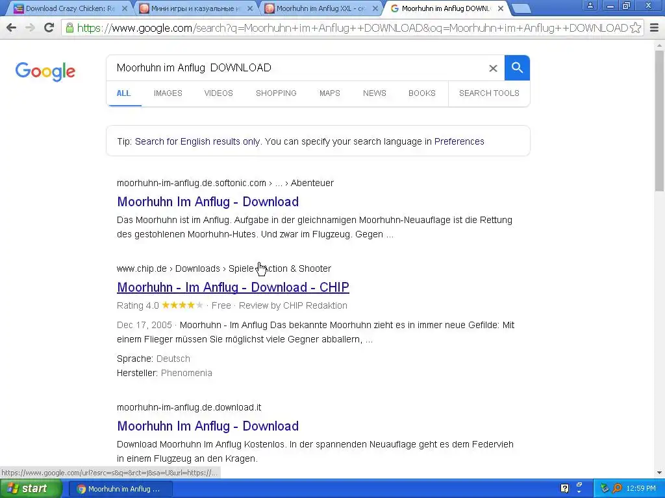Open softonic 'Moorhuhn Im Anflug - Download' result
Viewport: 665px width, 498px height.
pos(208,202)
